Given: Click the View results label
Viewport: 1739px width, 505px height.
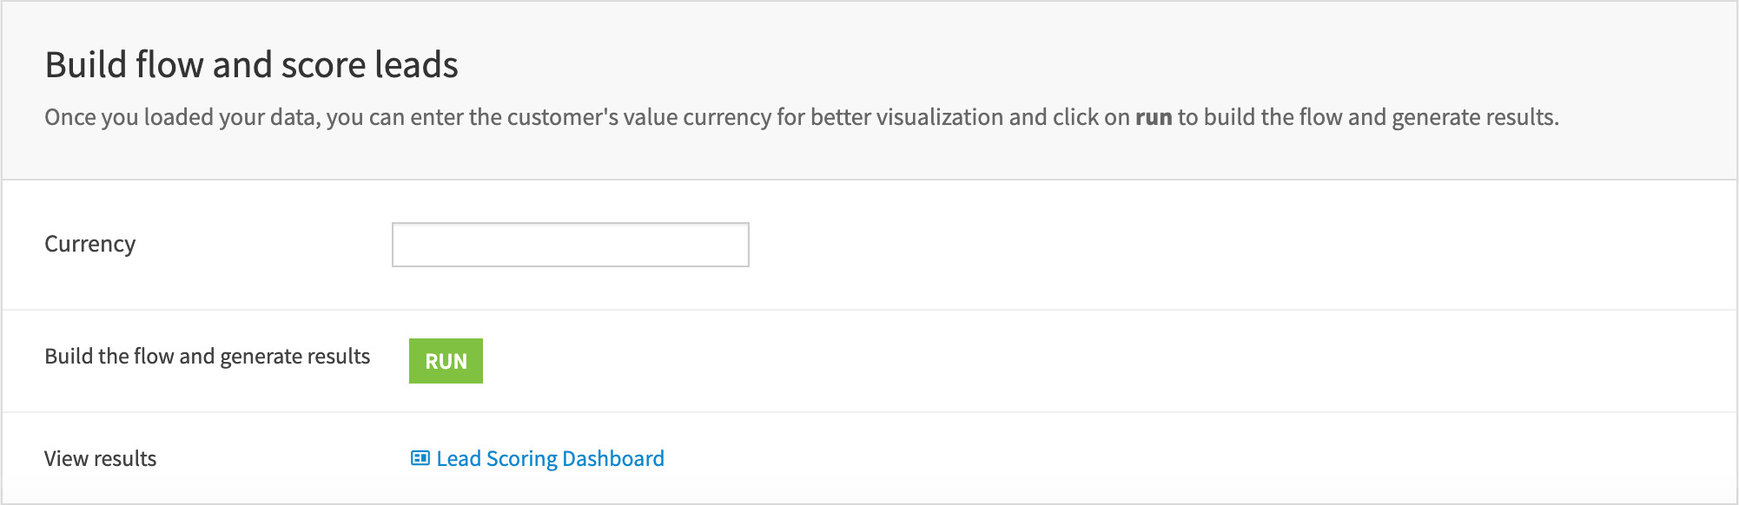Looking at the screenshot, I should (x=101, y=457).
